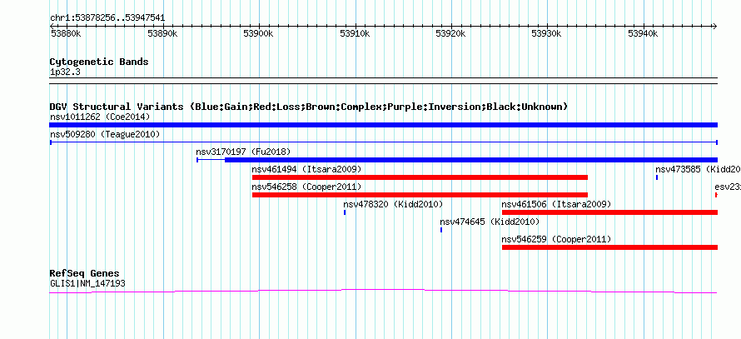Click the nsv461506 (Itsara2009) label text
This screenshot has width=741, height=339.
pos(556,204)
